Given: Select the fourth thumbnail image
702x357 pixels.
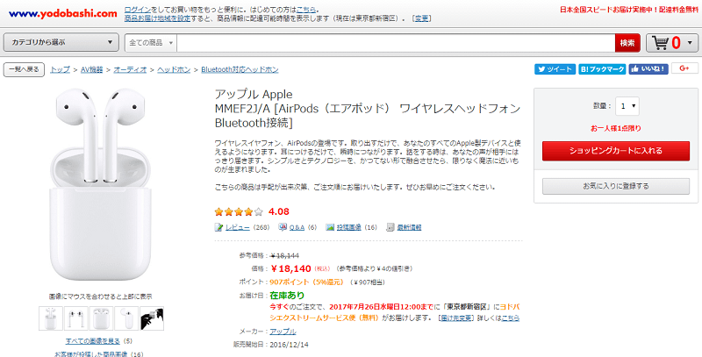Looking at the screenshot, I should pos(126,318).
